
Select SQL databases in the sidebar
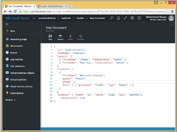17,66
